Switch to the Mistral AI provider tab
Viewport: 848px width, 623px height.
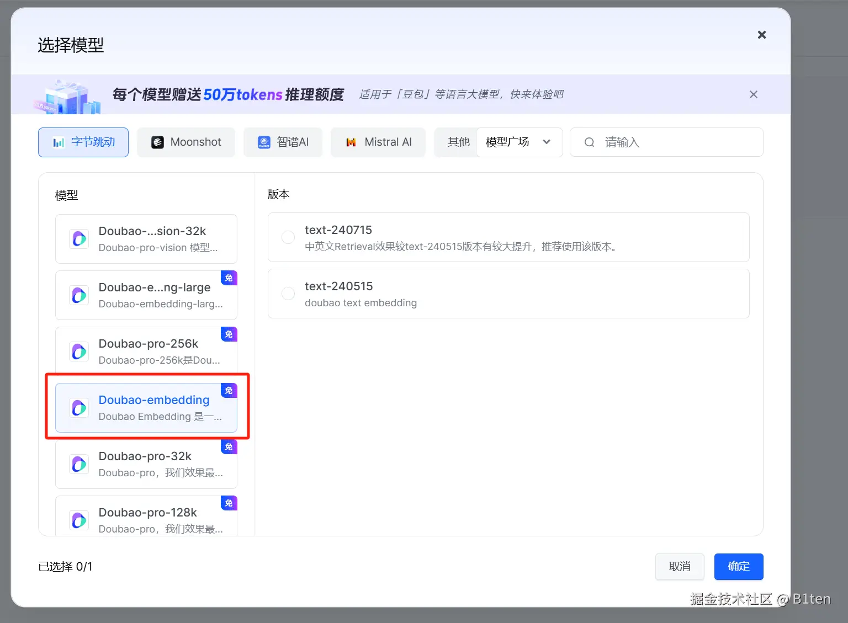(x=378, y=142)
